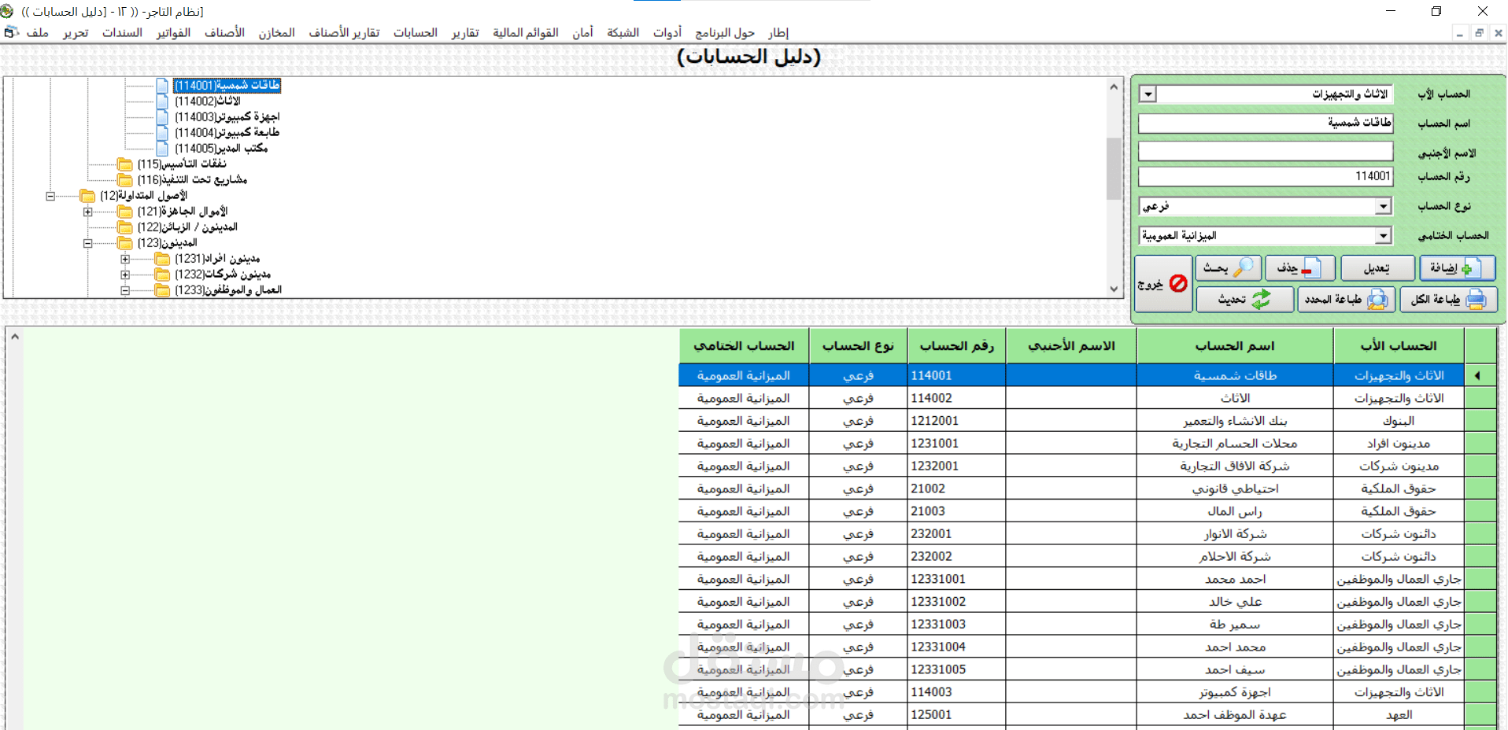Click grid cell بنك الانشاء والتعمير
The image size is (1508, 730).
1235,422
